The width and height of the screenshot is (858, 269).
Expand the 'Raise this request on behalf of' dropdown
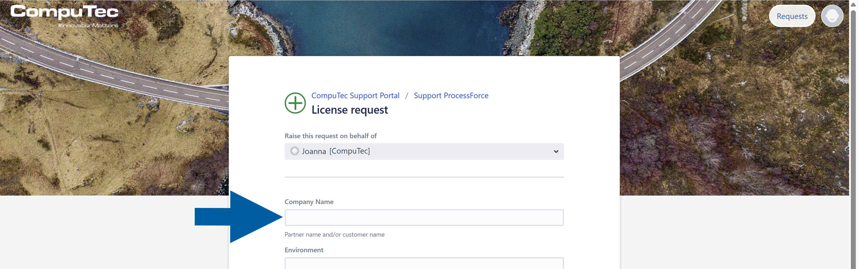tap(424, 151)
